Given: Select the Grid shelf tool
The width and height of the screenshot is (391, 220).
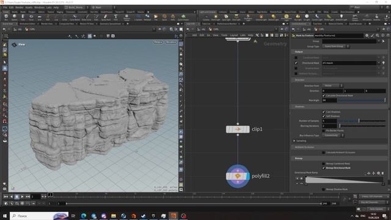Looking at the screenshot, I should 39,17.
